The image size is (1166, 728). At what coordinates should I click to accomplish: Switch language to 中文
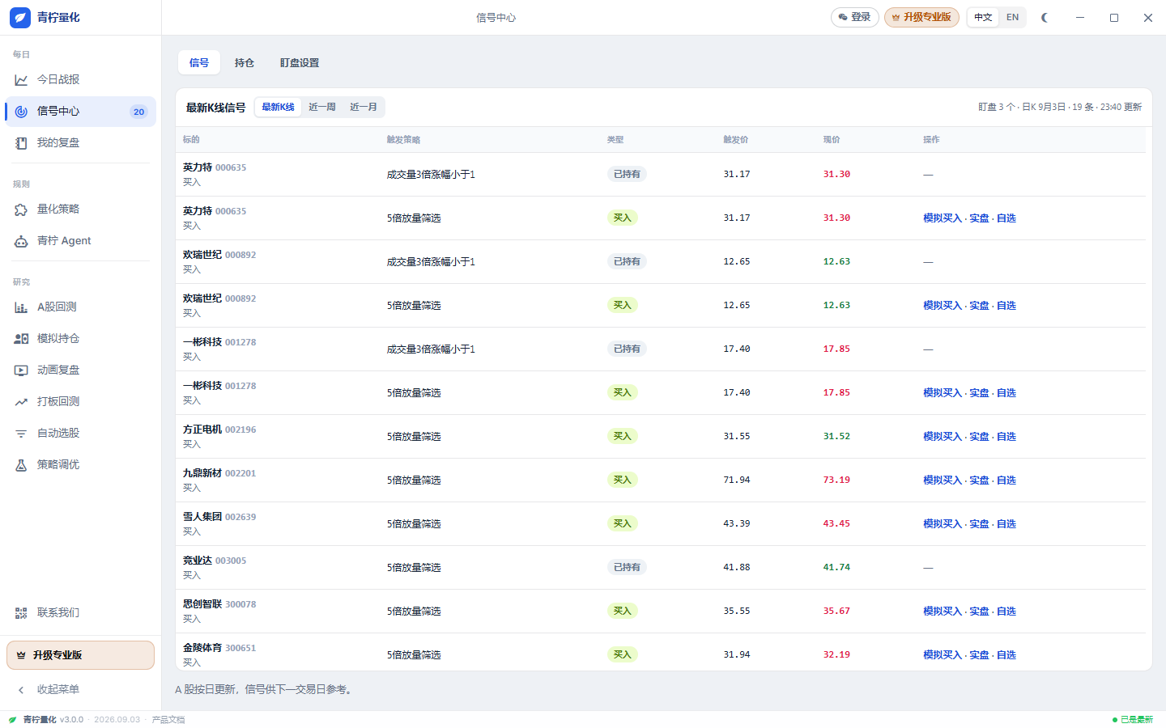pos(983,17)
